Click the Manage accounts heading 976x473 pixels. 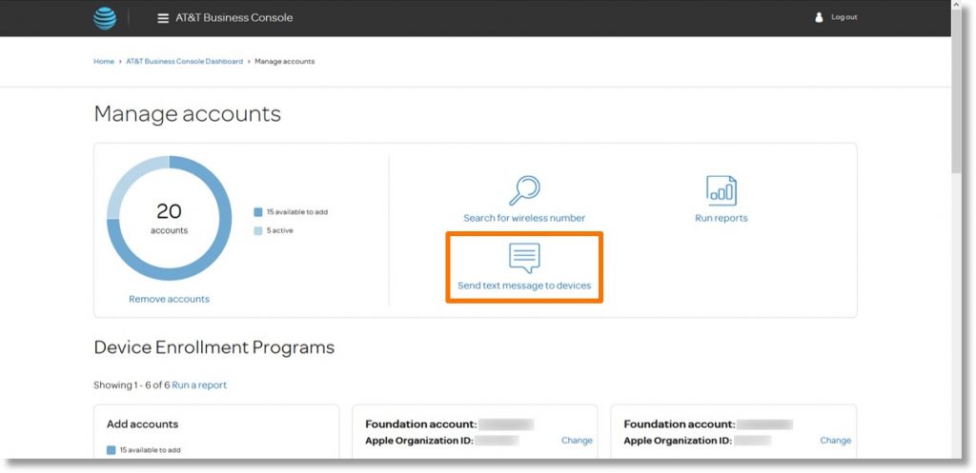pos(188,114)
